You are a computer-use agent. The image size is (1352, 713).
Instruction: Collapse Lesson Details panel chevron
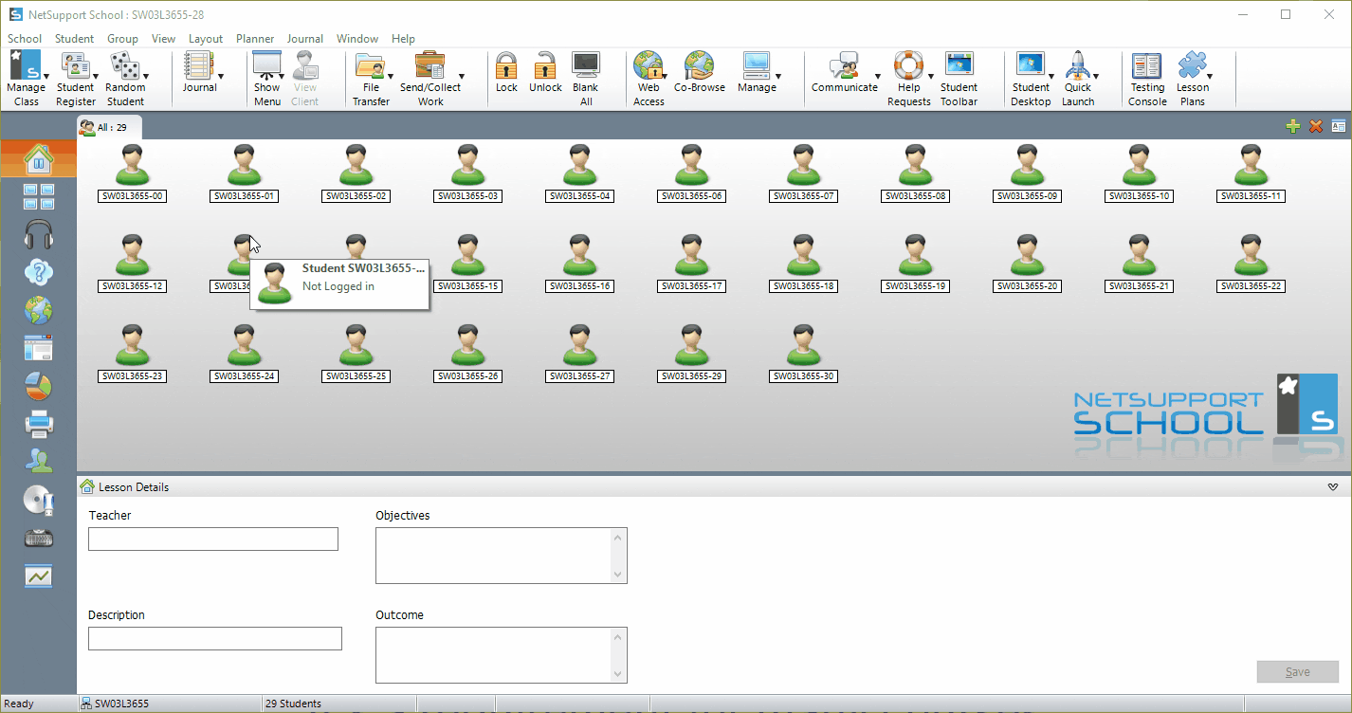pos(1334,487)
